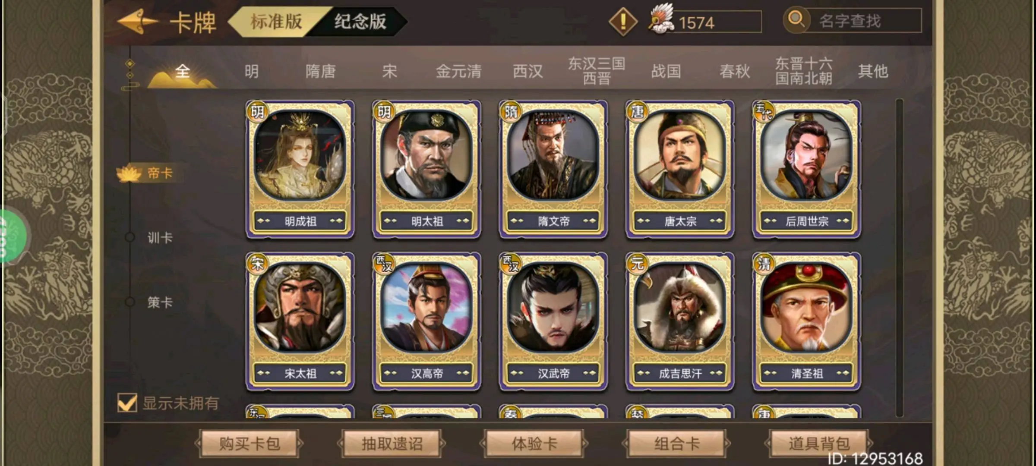Screen dimensions: 1036x466
Task: Uncheck the 显示未拥有 checkbox
Action: [127, 403]
